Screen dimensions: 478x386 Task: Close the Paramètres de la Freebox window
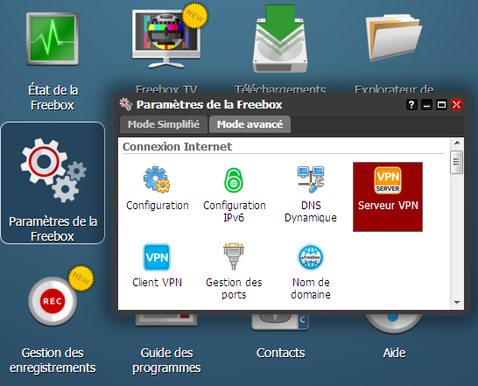coord(456,105)
